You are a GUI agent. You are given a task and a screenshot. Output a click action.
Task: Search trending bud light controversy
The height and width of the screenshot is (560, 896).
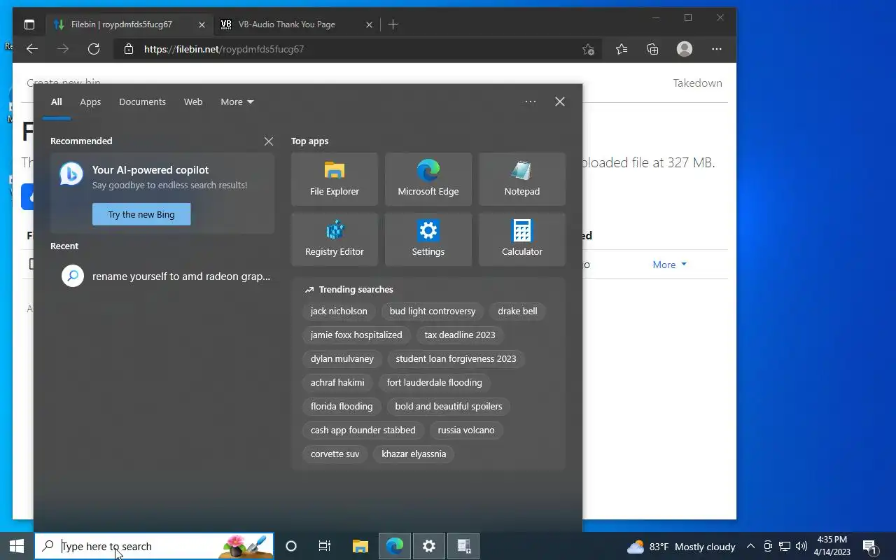coord(433,311)
